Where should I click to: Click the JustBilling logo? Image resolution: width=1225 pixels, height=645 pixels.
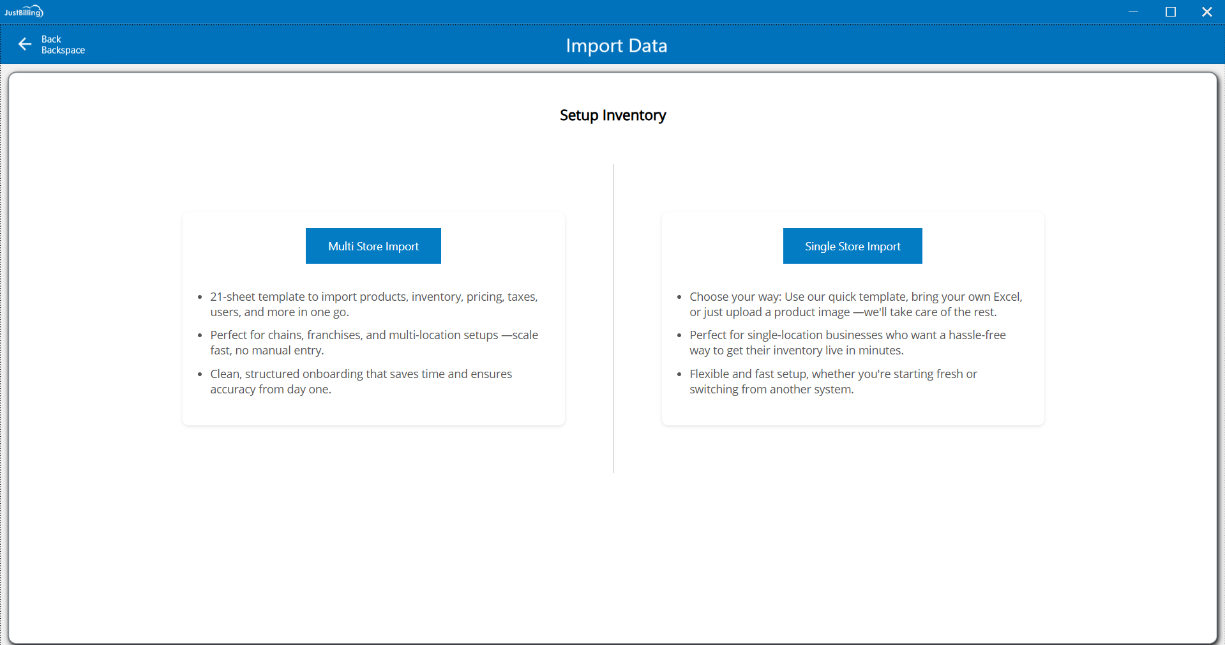24,11
